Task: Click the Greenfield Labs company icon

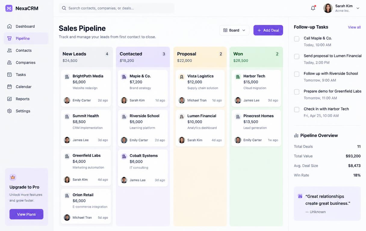Action: tap(67, 156)
